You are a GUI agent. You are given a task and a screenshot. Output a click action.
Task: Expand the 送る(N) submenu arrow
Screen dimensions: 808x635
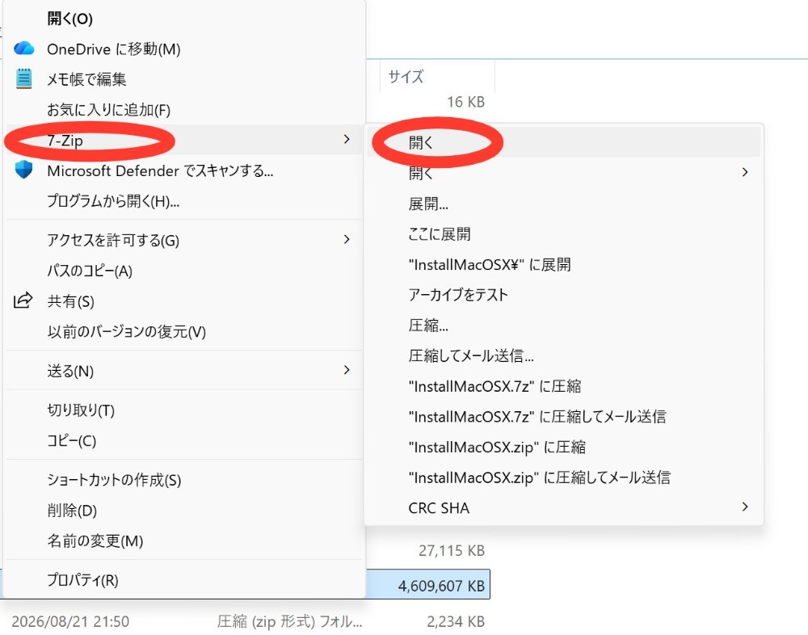347,370
